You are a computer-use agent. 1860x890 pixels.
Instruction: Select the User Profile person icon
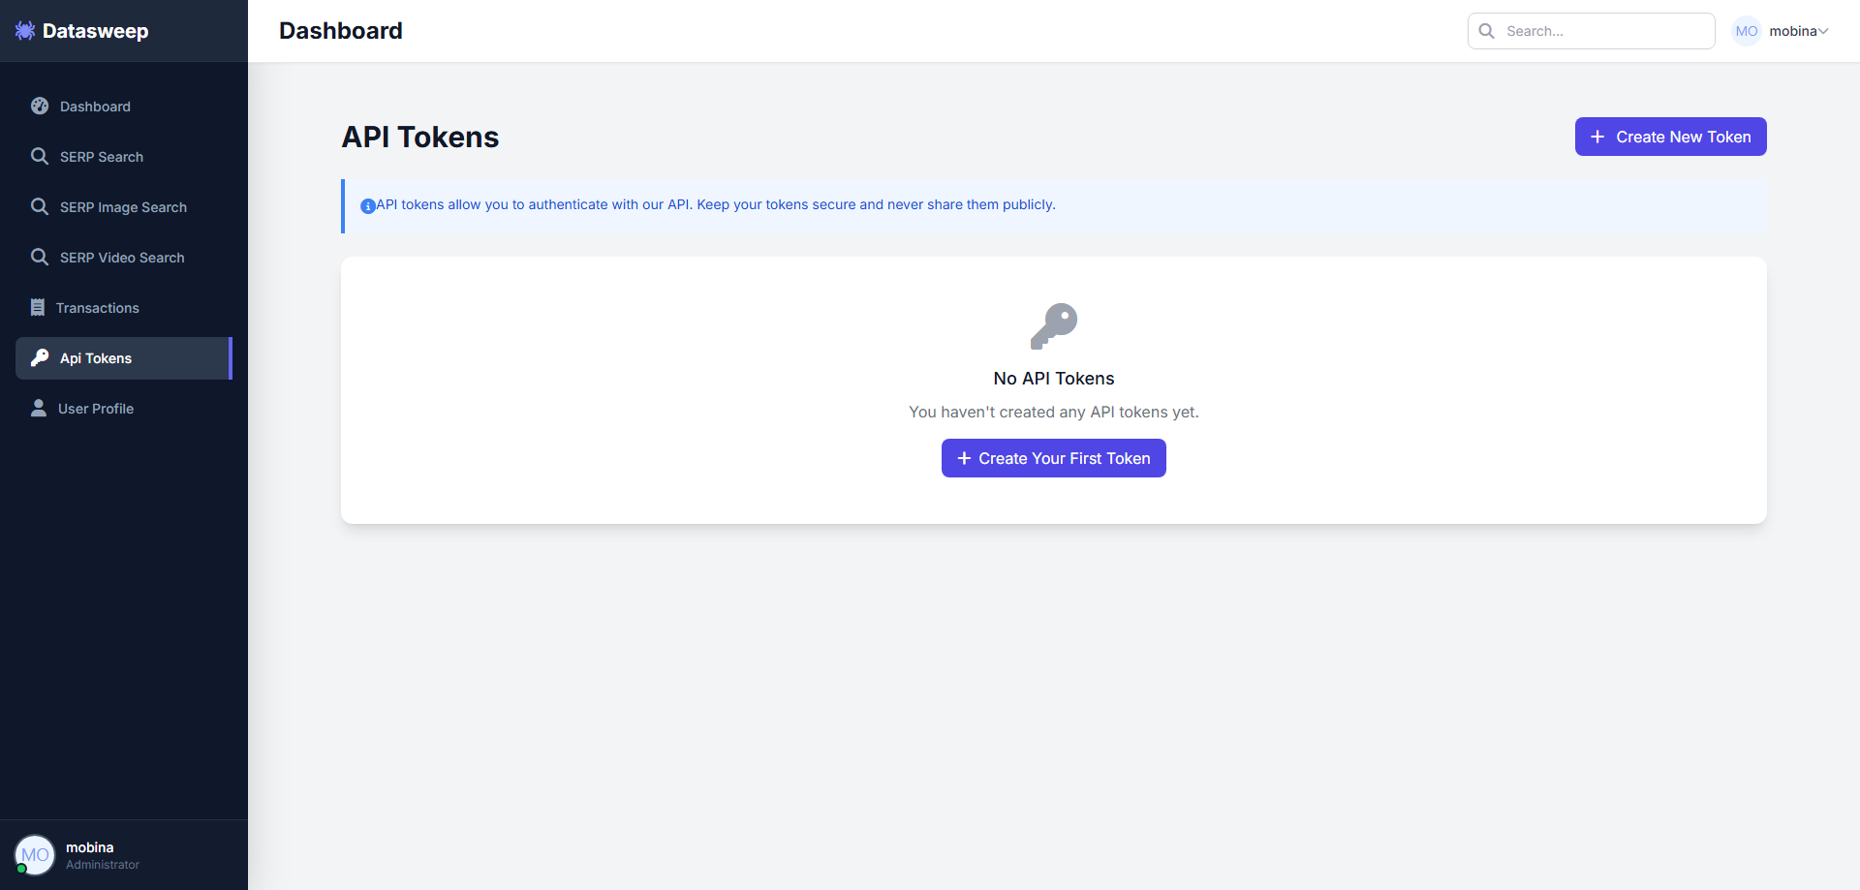click(x=39, y=408)
